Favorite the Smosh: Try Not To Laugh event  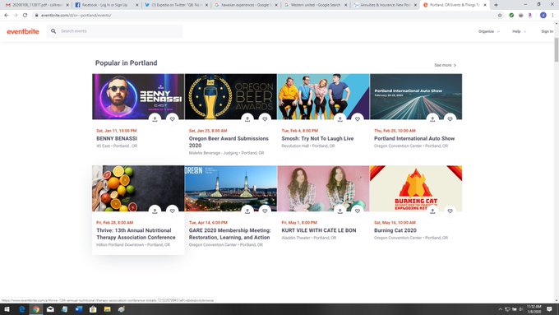[358, 119]
